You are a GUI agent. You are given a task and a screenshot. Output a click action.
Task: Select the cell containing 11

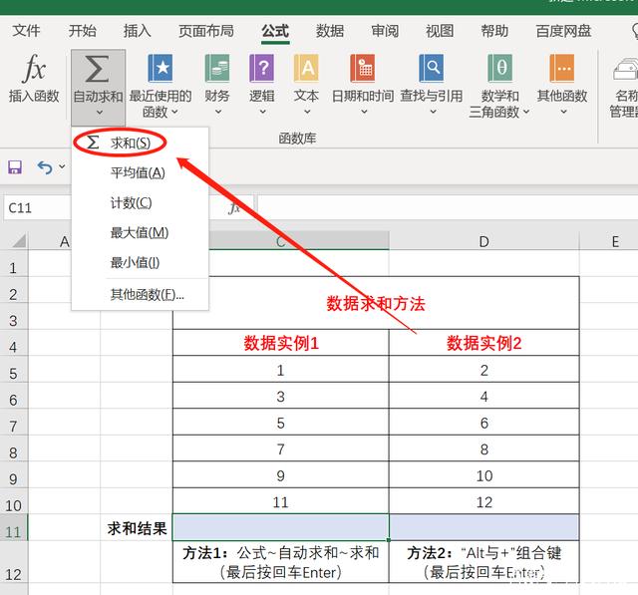(281, 501)
